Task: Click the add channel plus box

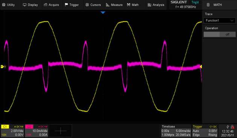Action: click(x=61, y=131)
